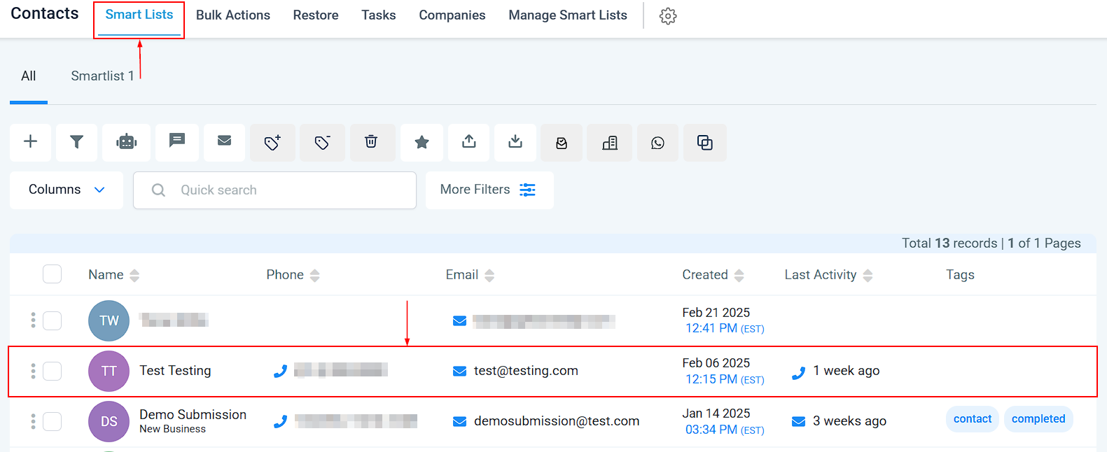The height and width of the screenshot is (452, 1107).
Task: Click the trash delete icon
Action: pyautogui.click(x=371, y=142)
